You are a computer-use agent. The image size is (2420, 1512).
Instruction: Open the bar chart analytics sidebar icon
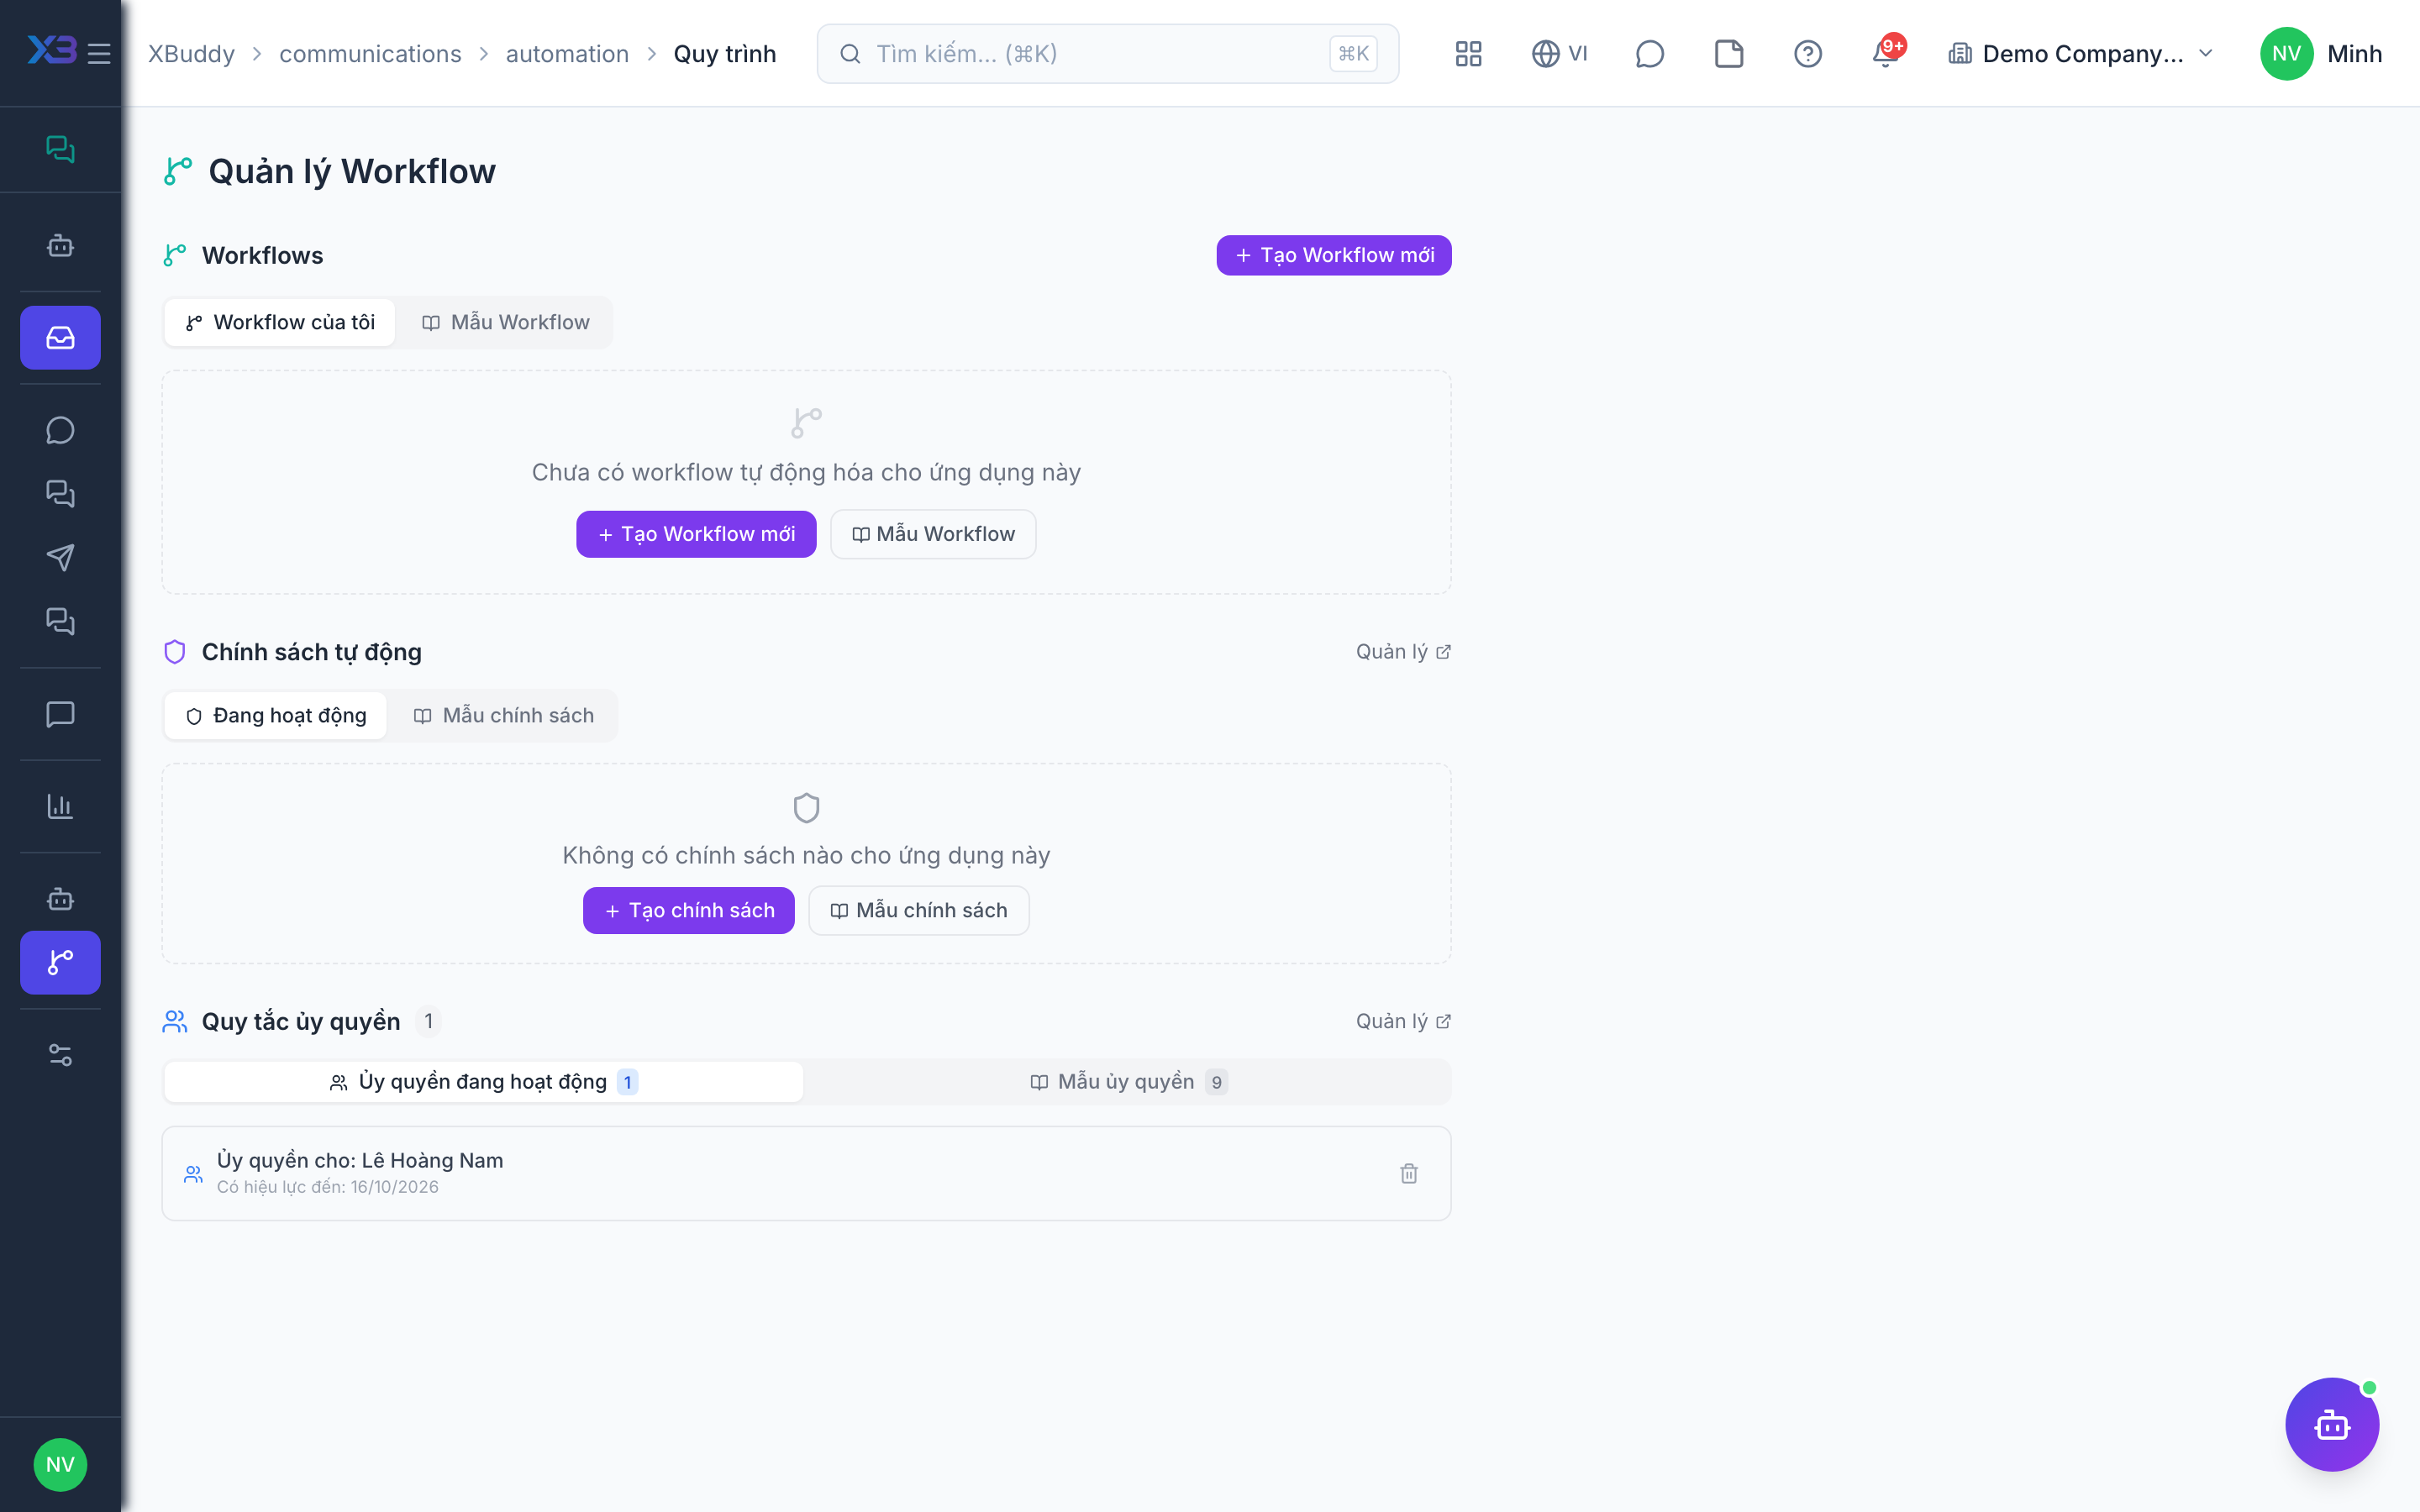(60, 806)
